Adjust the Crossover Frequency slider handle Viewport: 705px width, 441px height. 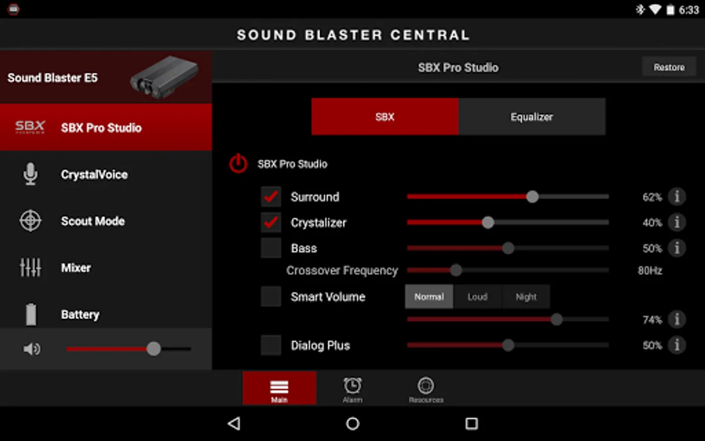456,270
